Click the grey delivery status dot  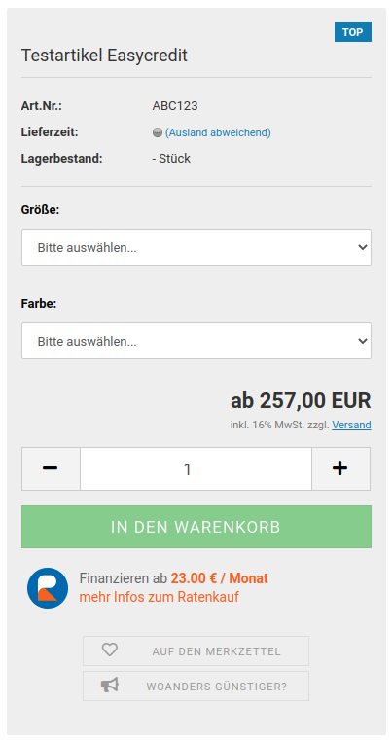158,132
